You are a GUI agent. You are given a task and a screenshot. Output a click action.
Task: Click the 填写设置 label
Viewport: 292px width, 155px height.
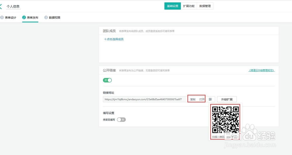click(109, 113)
